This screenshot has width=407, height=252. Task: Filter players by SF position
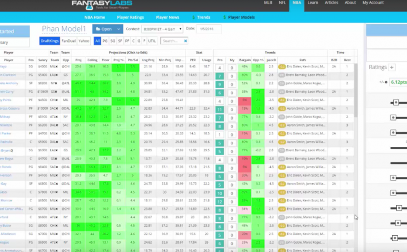[x=120, y=41]
